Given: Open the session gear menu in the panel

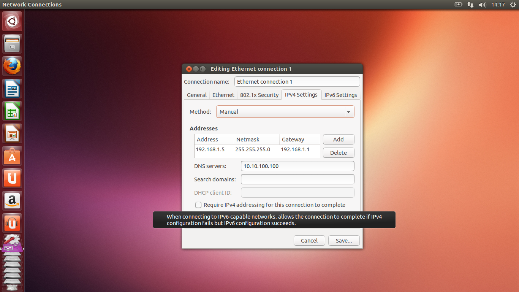Looking at the screenshot, I should pyautogui.click(x=512, y=5).
